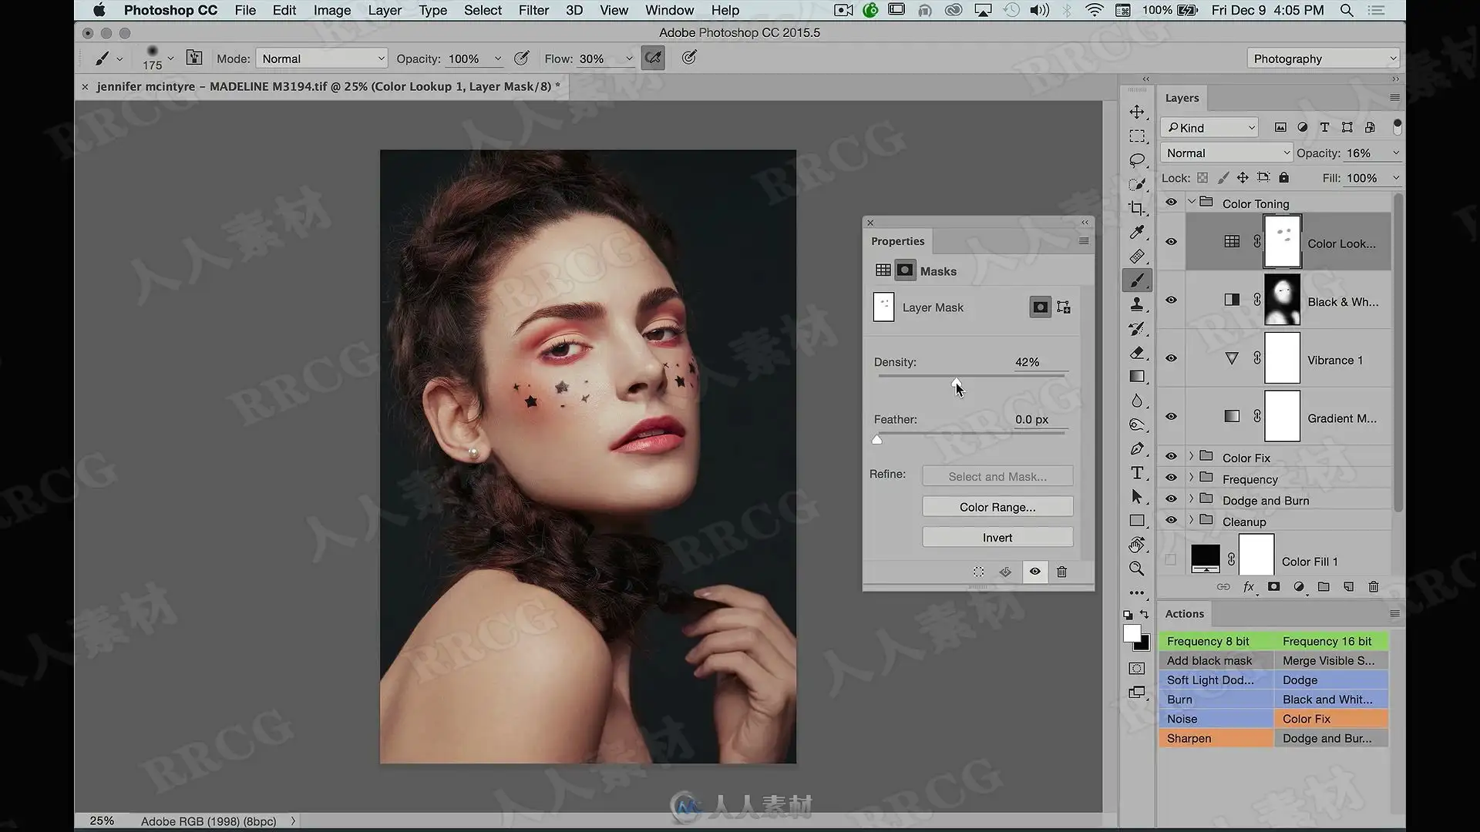Open the Layer menu
Viewport: 1480px width, 832px height.
pyautogui.click(x=385, y=10)
